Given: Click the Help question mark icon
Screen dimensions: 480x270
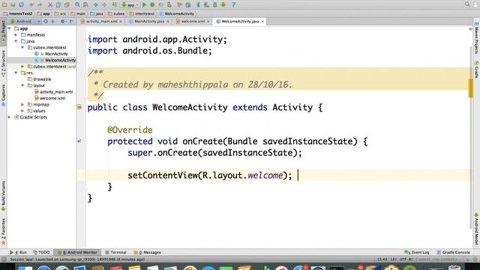Looking at the screenshot, I should (233, 4).
